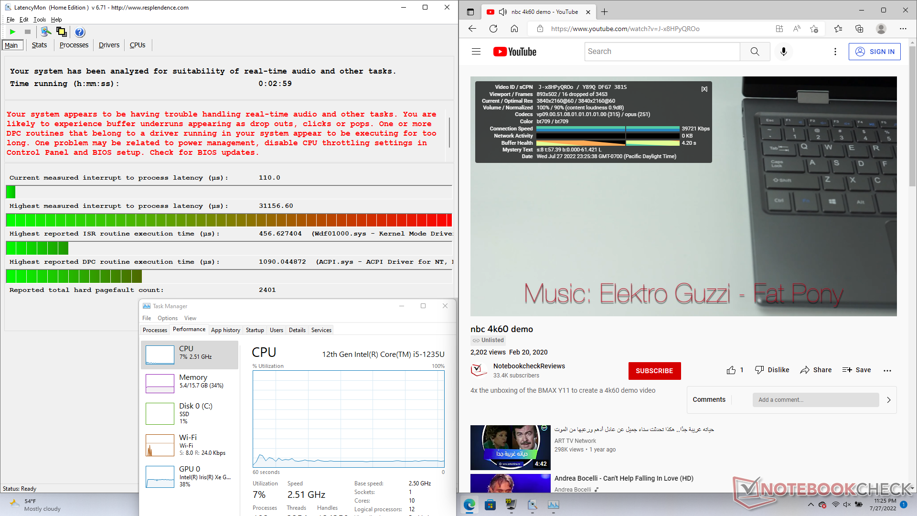
Task: Open Task Manager Details tab
Action: [x=297, y=330]
